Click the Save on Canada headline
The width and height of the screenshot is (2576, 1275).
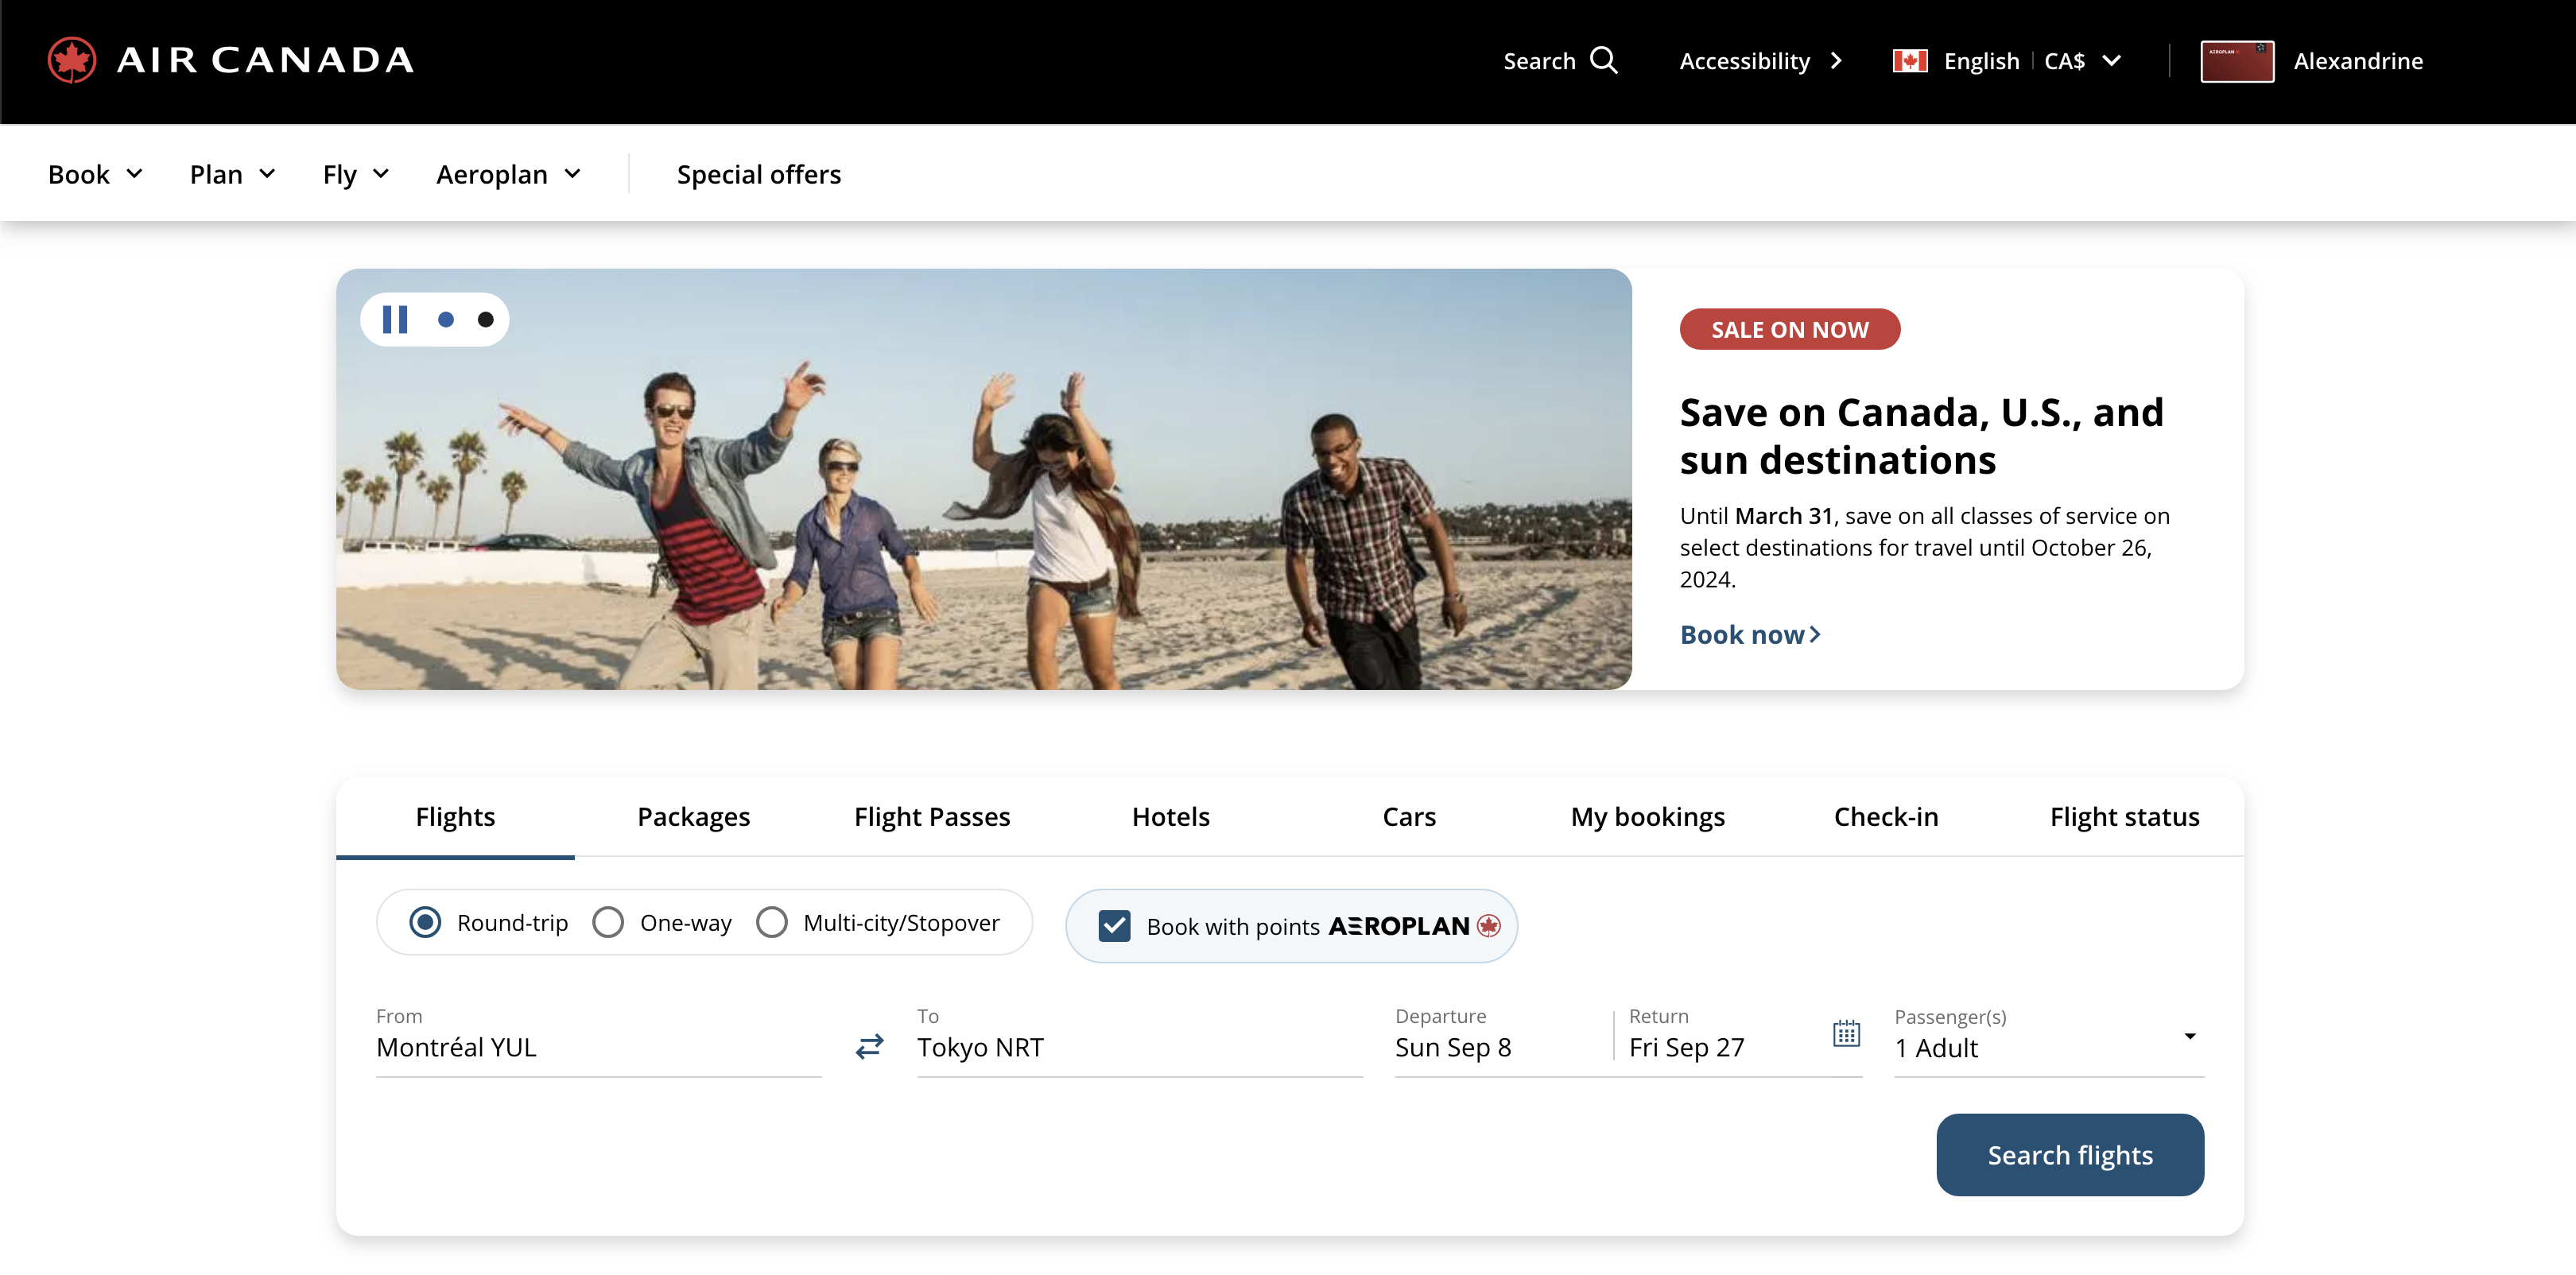[x=1921, y=436]
